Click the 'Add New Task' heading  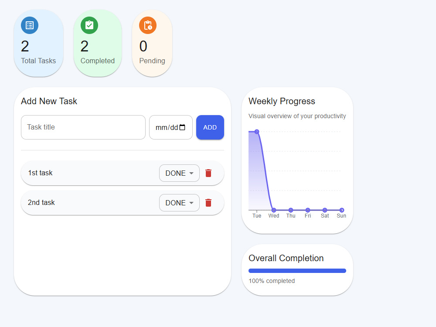point(49,101)
